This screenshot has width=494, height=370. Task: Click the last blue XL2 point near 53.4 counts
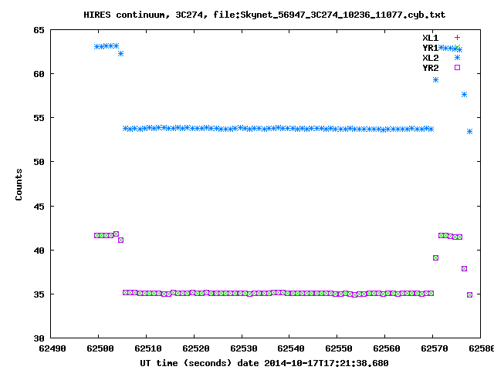tap(470, 132)
